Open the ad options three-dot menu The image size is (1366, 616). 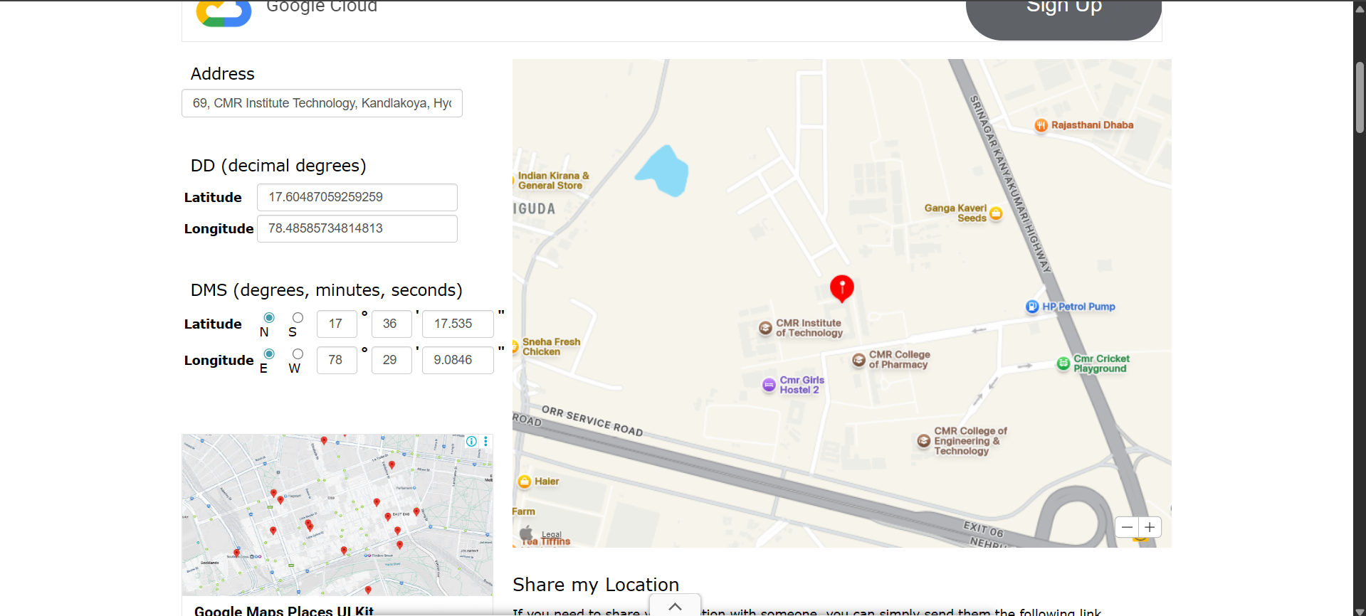click(485, 442)
